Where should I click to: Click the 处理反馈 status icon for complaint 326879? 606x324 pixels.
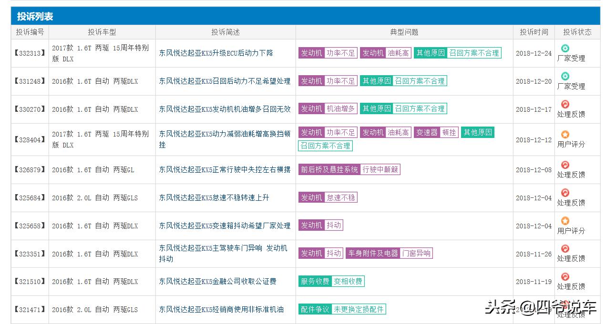(565, 165)
